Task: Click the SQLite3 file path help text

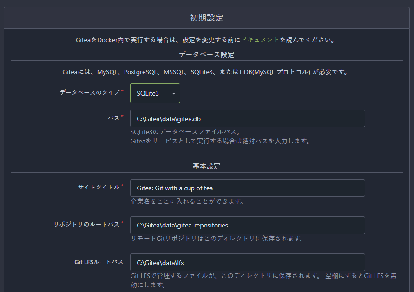Action: (186, 132)
